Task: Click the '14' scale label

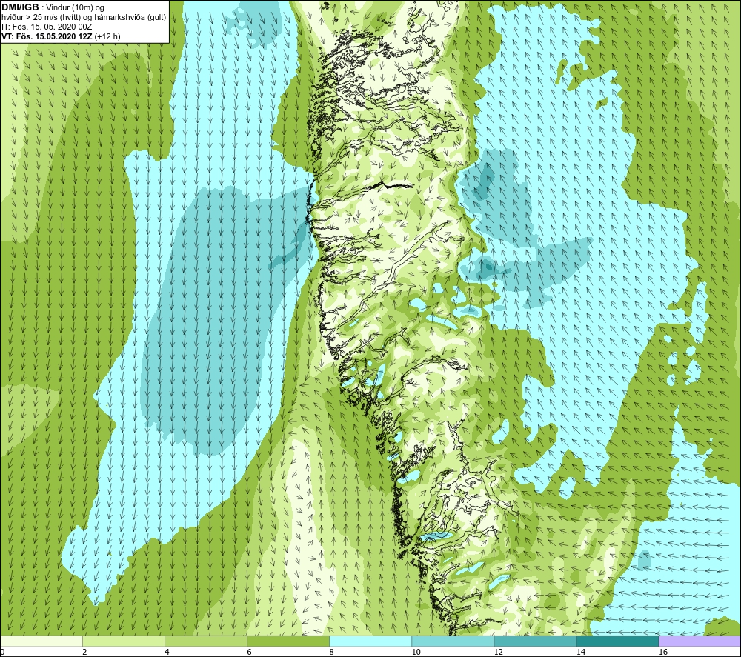Action: coord(580,653)
